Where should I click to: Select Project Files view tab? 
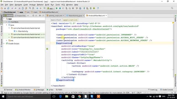pyautogui.click(x=20, y=15)
